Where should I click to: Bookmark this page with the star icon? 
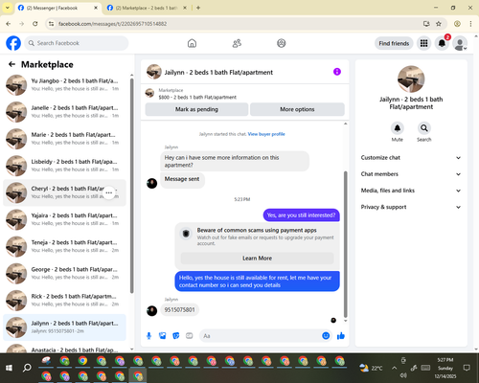(x=439, y=24)
